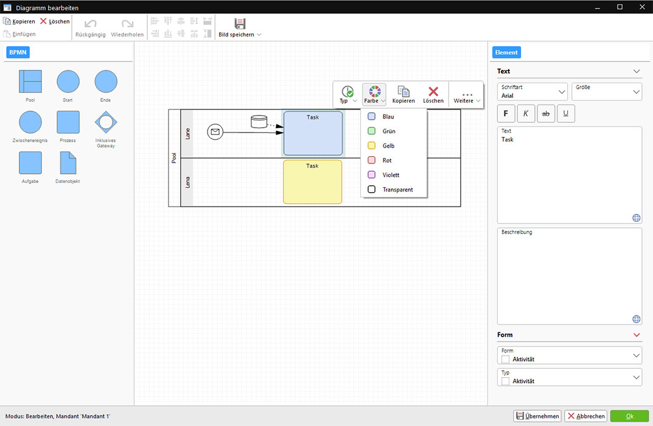Click the green Ok button
The image size is (653, 426).
[629, 416]
